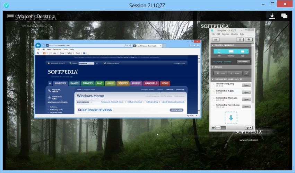Collapse the SCREEN SHARING section

point(212,45)
